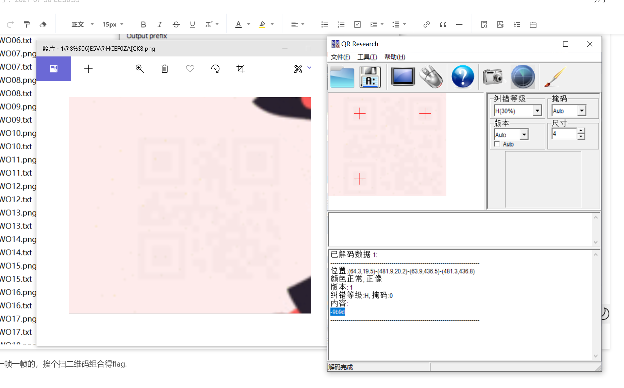Click the folder icon in editor toolbar
624x388 pixels.
(533, 24)
